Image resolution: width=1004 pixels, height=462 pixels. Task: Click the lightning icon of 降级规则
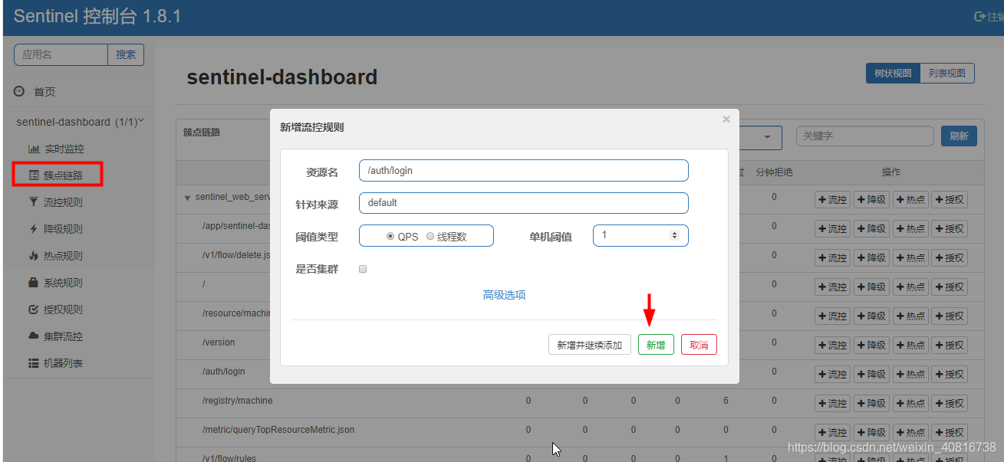click(33, 229)
